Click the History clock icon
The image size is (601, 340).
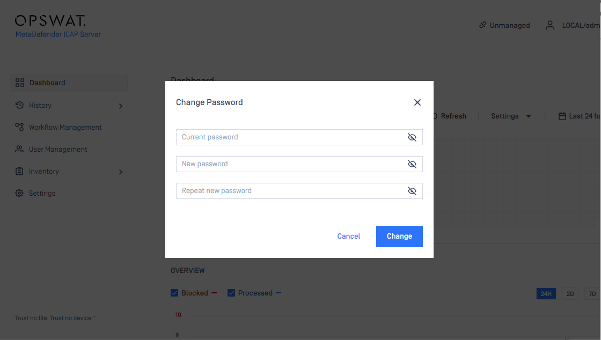pos(19,105)
